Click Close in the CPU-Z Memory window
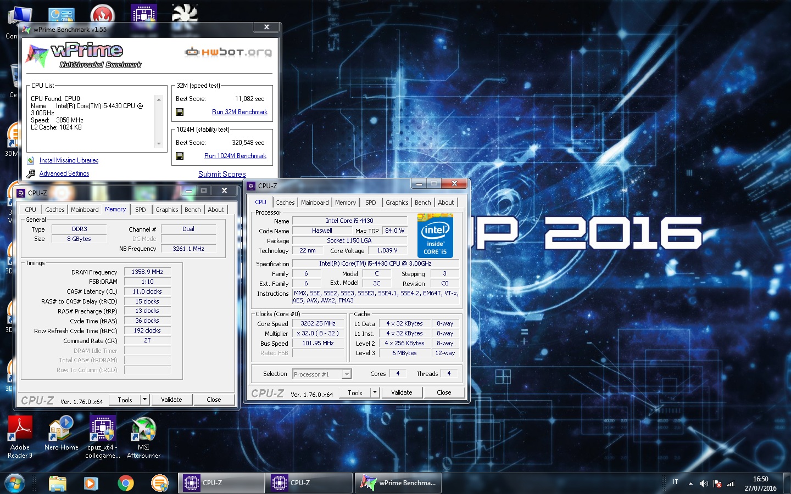The height and width of the screenshot is (494, 791). pos(214,400)
